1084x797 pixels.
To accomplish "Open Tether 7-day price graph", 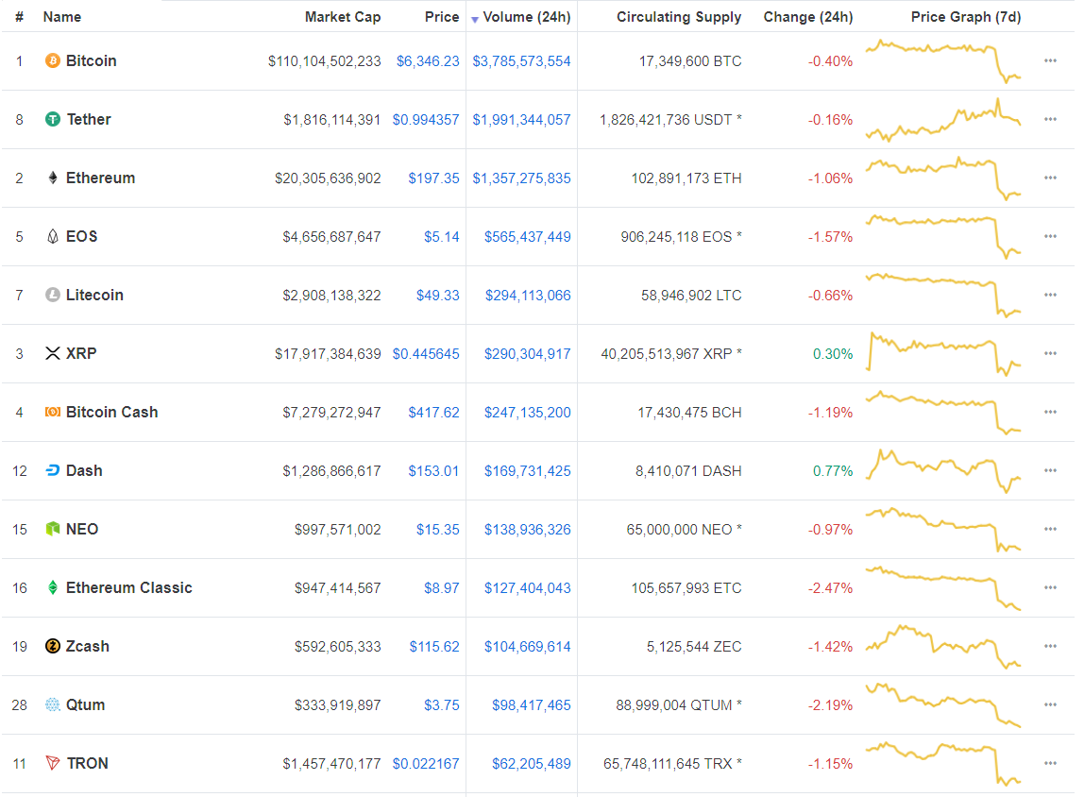I will point(943,120).
